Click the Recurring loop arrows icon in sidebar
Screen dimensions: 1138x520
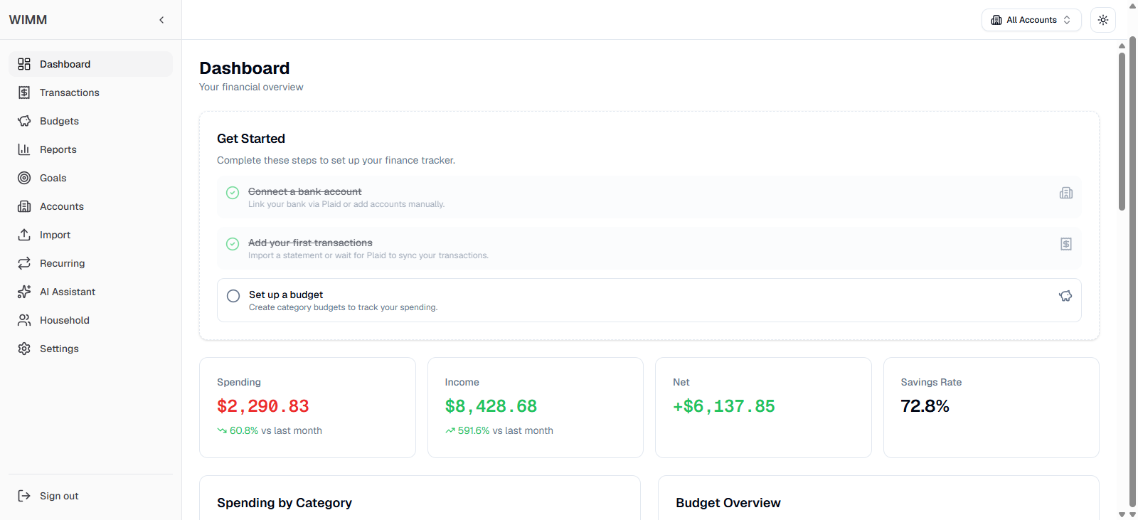[24, 263]
